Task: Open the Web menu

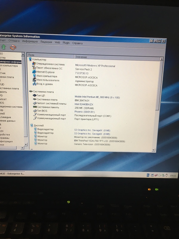Action: coord(57,42)
